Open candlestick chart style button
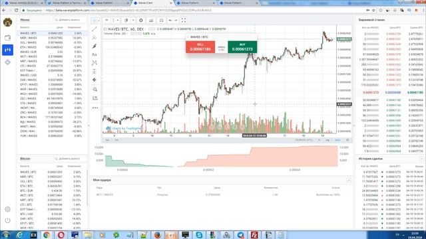The image size is (426, 239). point(126,21)
